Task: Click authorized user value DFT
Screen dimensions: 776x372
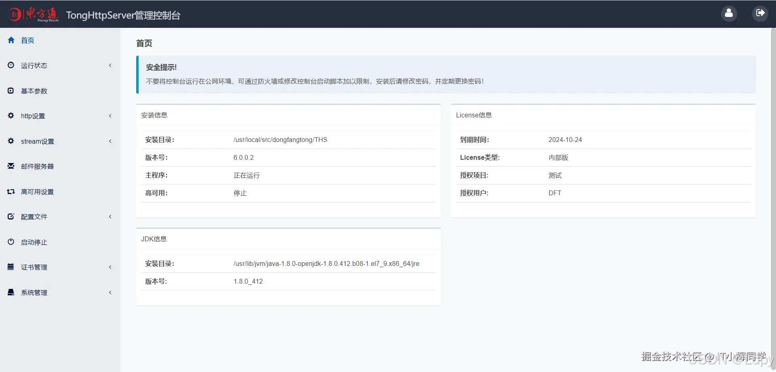Action: [x=555, y=193]
